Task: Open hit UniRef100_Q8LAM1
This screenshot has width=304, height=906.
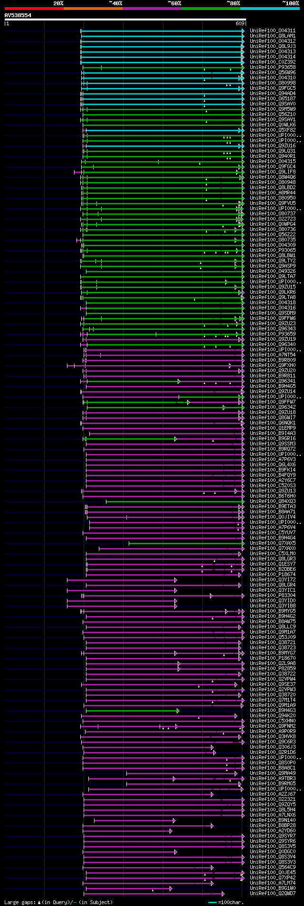Action: click(x=273, y=36)
